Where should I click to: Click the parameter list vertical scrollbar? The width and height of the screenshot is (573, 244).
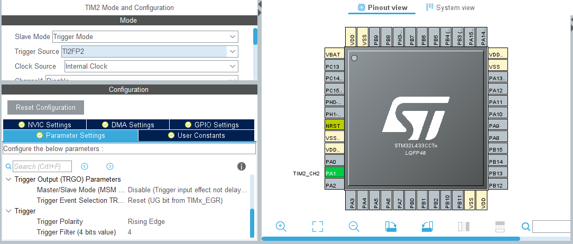point(252,223)
